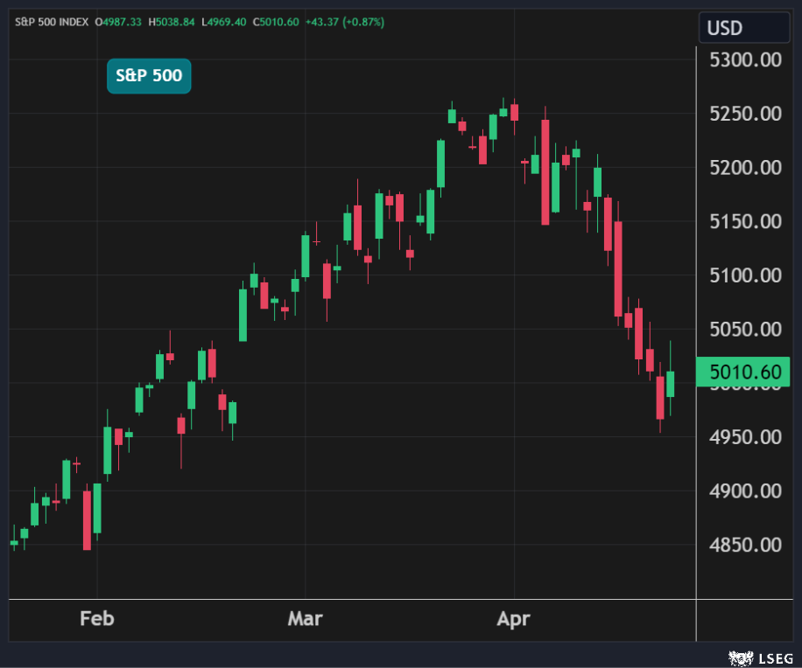Click the Open value O4987.33
The height and width of the screenshot is (668, 802).
pos(118,21)
